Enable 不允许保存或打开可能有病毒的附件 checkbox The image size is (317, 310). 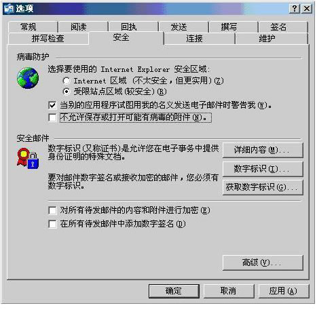(52, 117)
